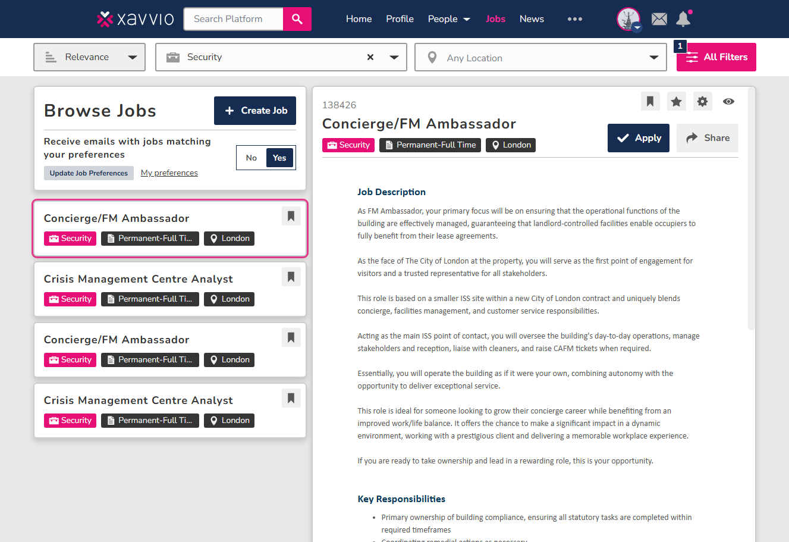This screenshot has width=789, height=542.
Task: Share this job
Action: click(708, 138)
